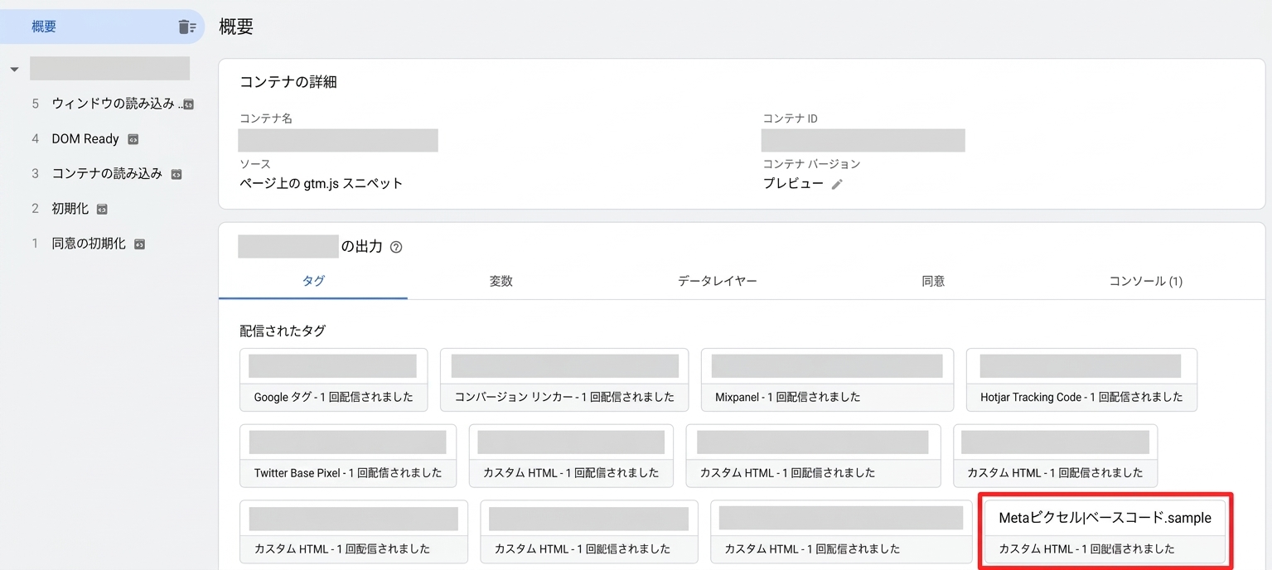1272x570 pixels.
Task: Click the ページ上の gtm.js スニペット source text
Action: point(321,184)
